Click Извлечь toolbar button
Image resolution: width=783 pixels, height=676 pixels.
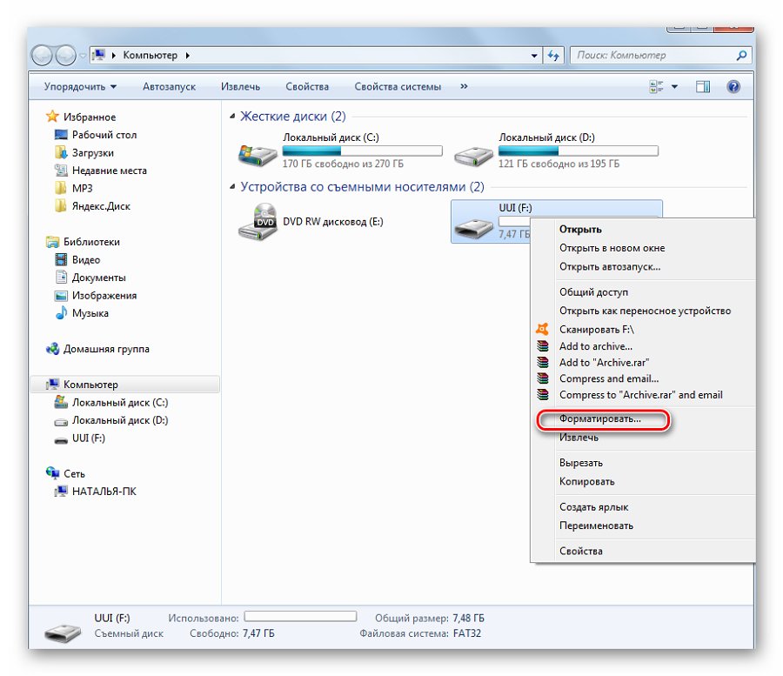(240, 87)
